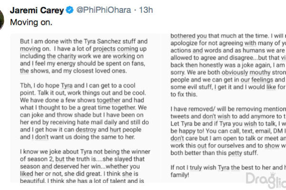The image size is (286, 190).
Task: Open the left attached note image
Action: click(x=85, y=108)
